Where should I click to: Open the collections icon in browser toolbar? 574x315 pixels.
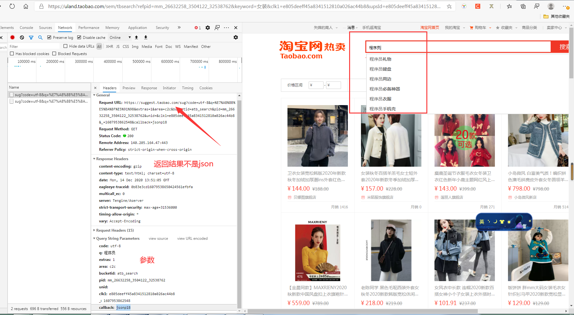tap(523, 6)
